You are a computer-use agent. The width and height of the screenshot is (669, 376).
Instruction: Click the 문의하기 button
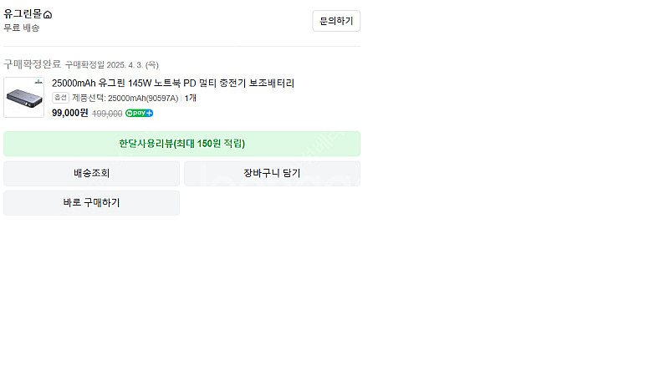[x=336, y=21]
